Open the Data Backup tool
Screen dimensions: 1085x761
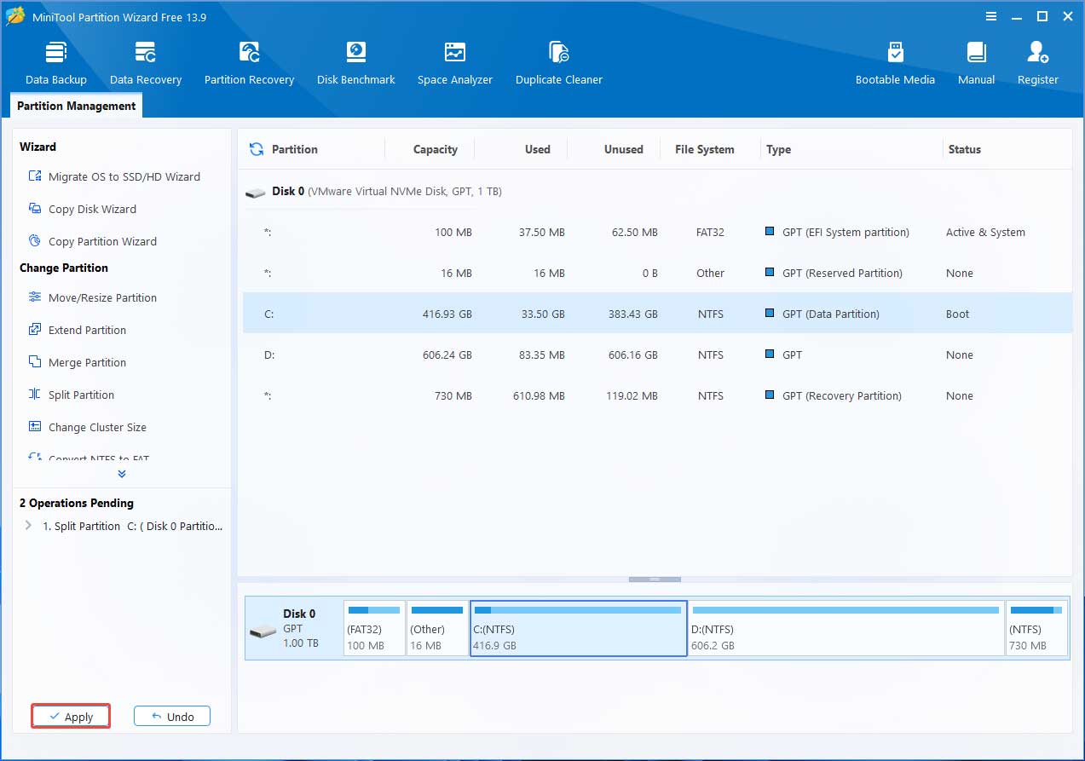[x=56, y=63]
